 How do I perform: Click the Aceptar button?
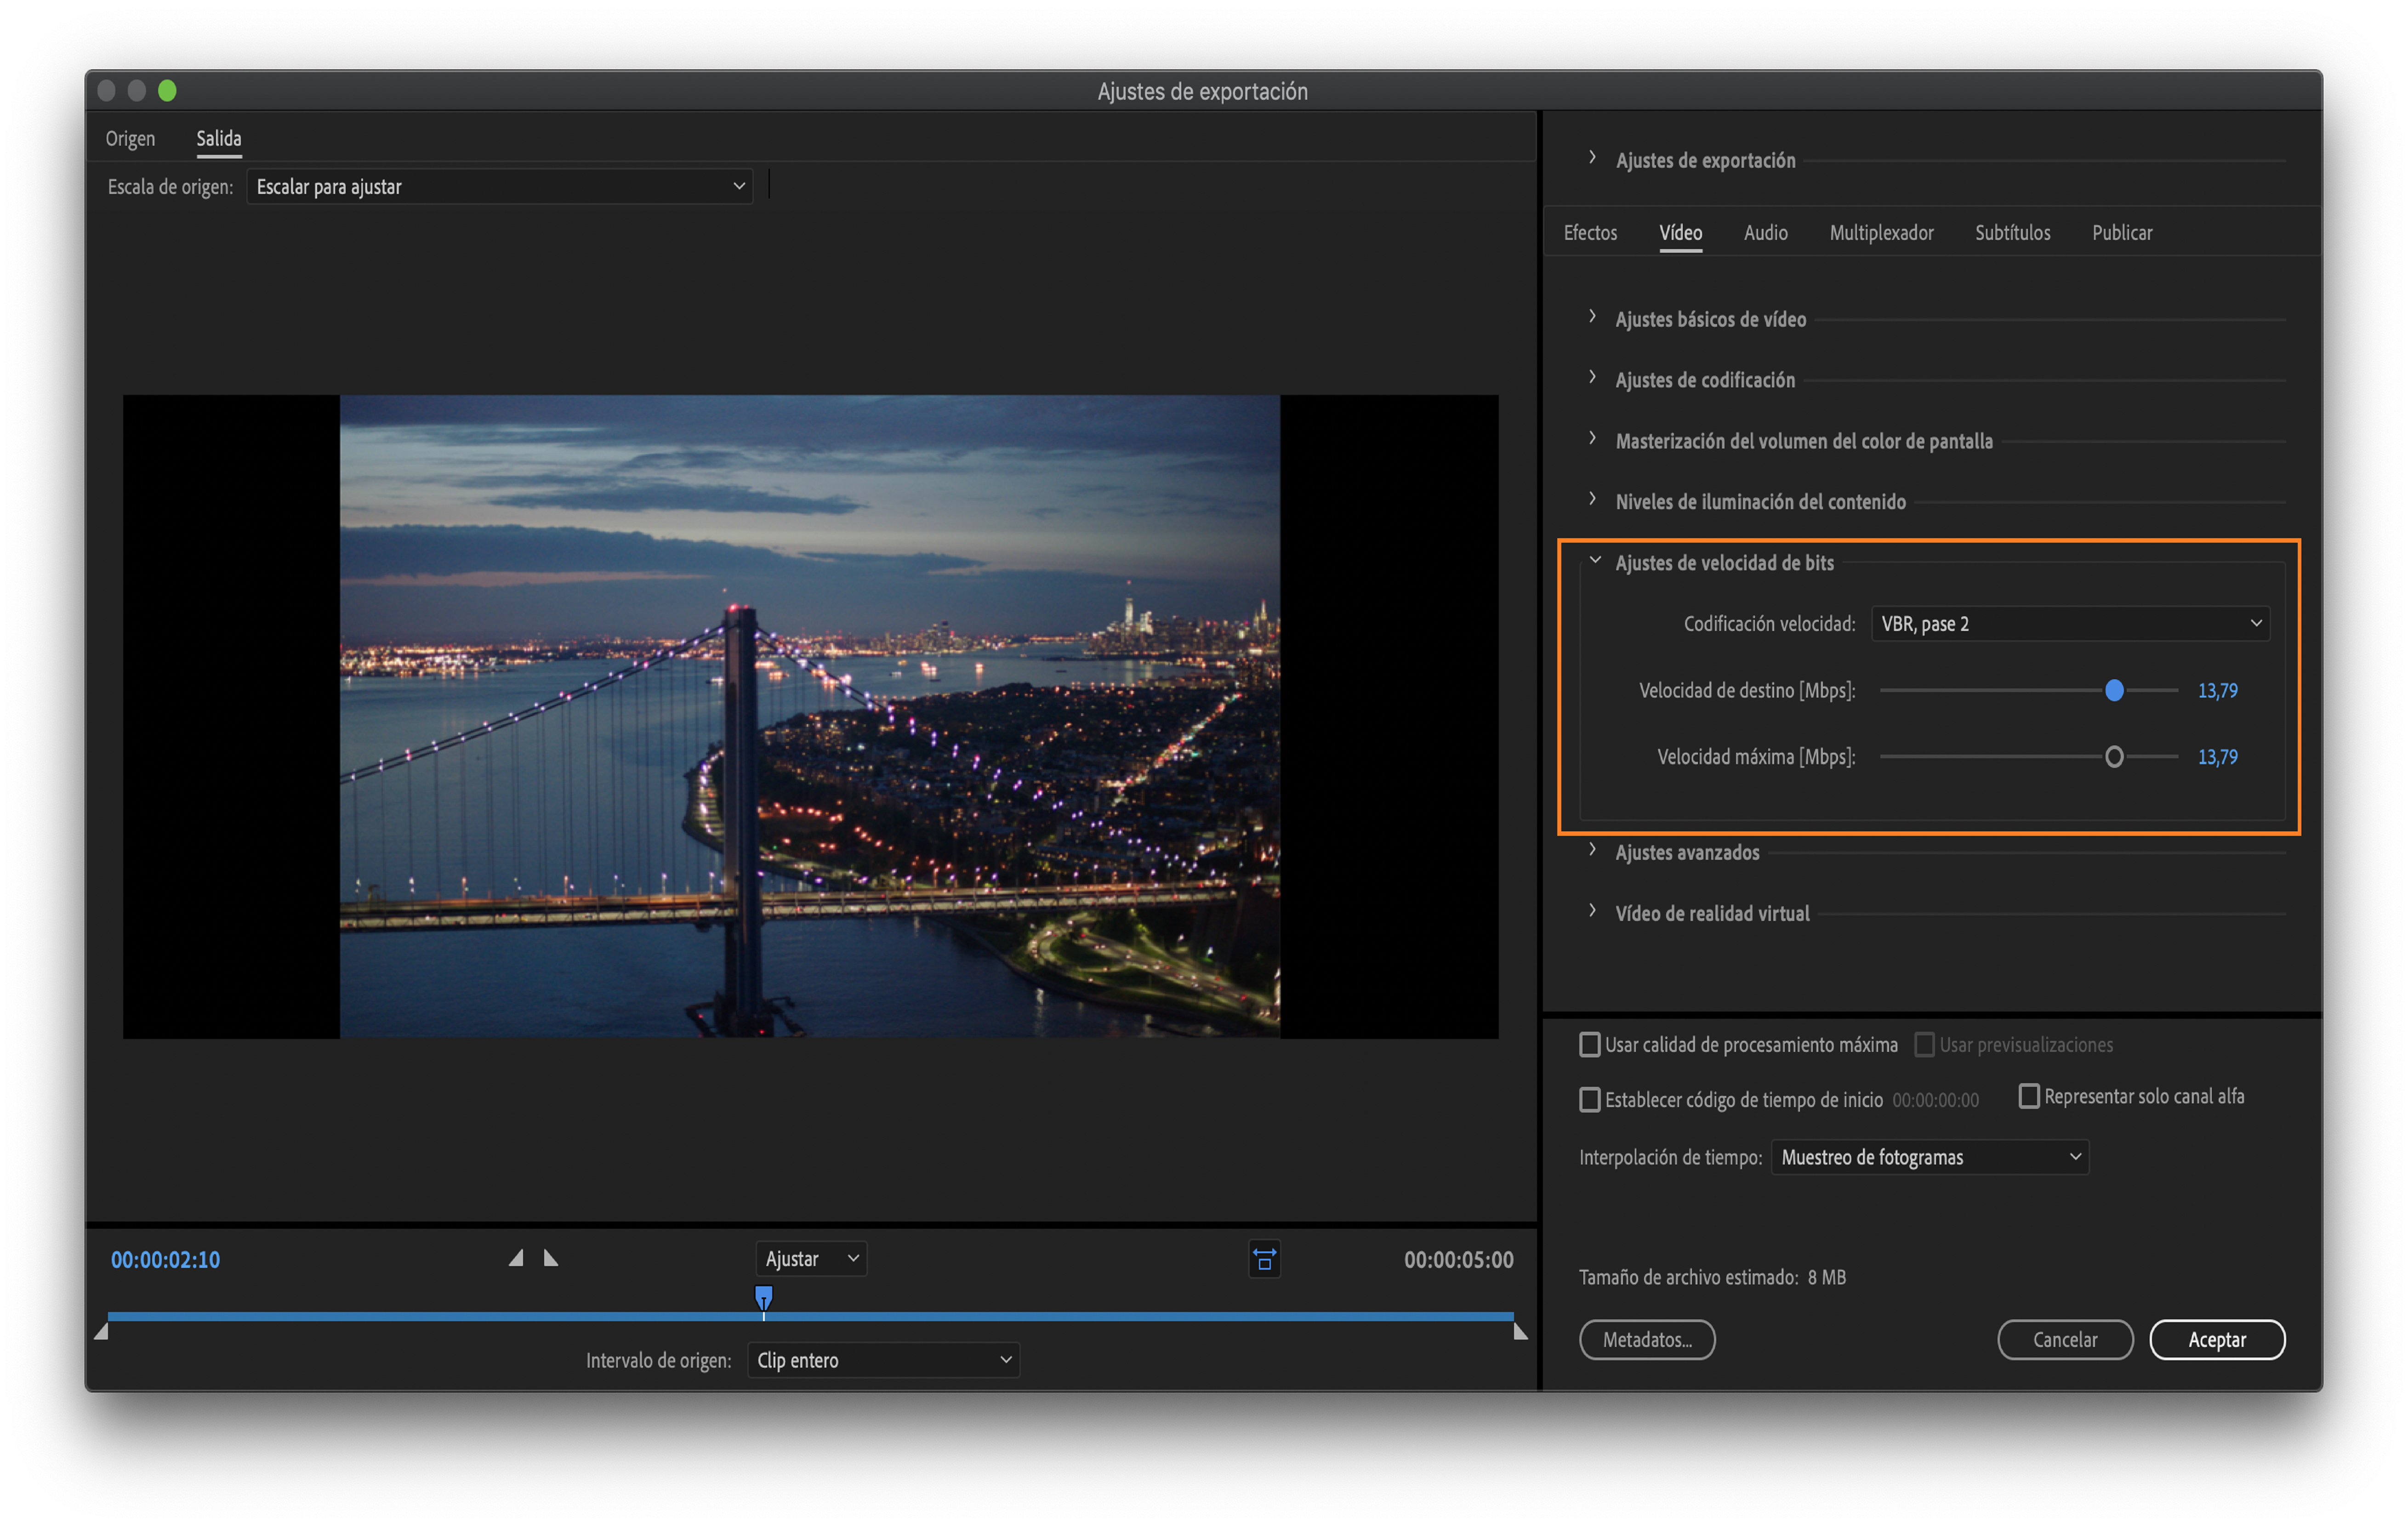pyautogui.click(x=2217, y=1339)
